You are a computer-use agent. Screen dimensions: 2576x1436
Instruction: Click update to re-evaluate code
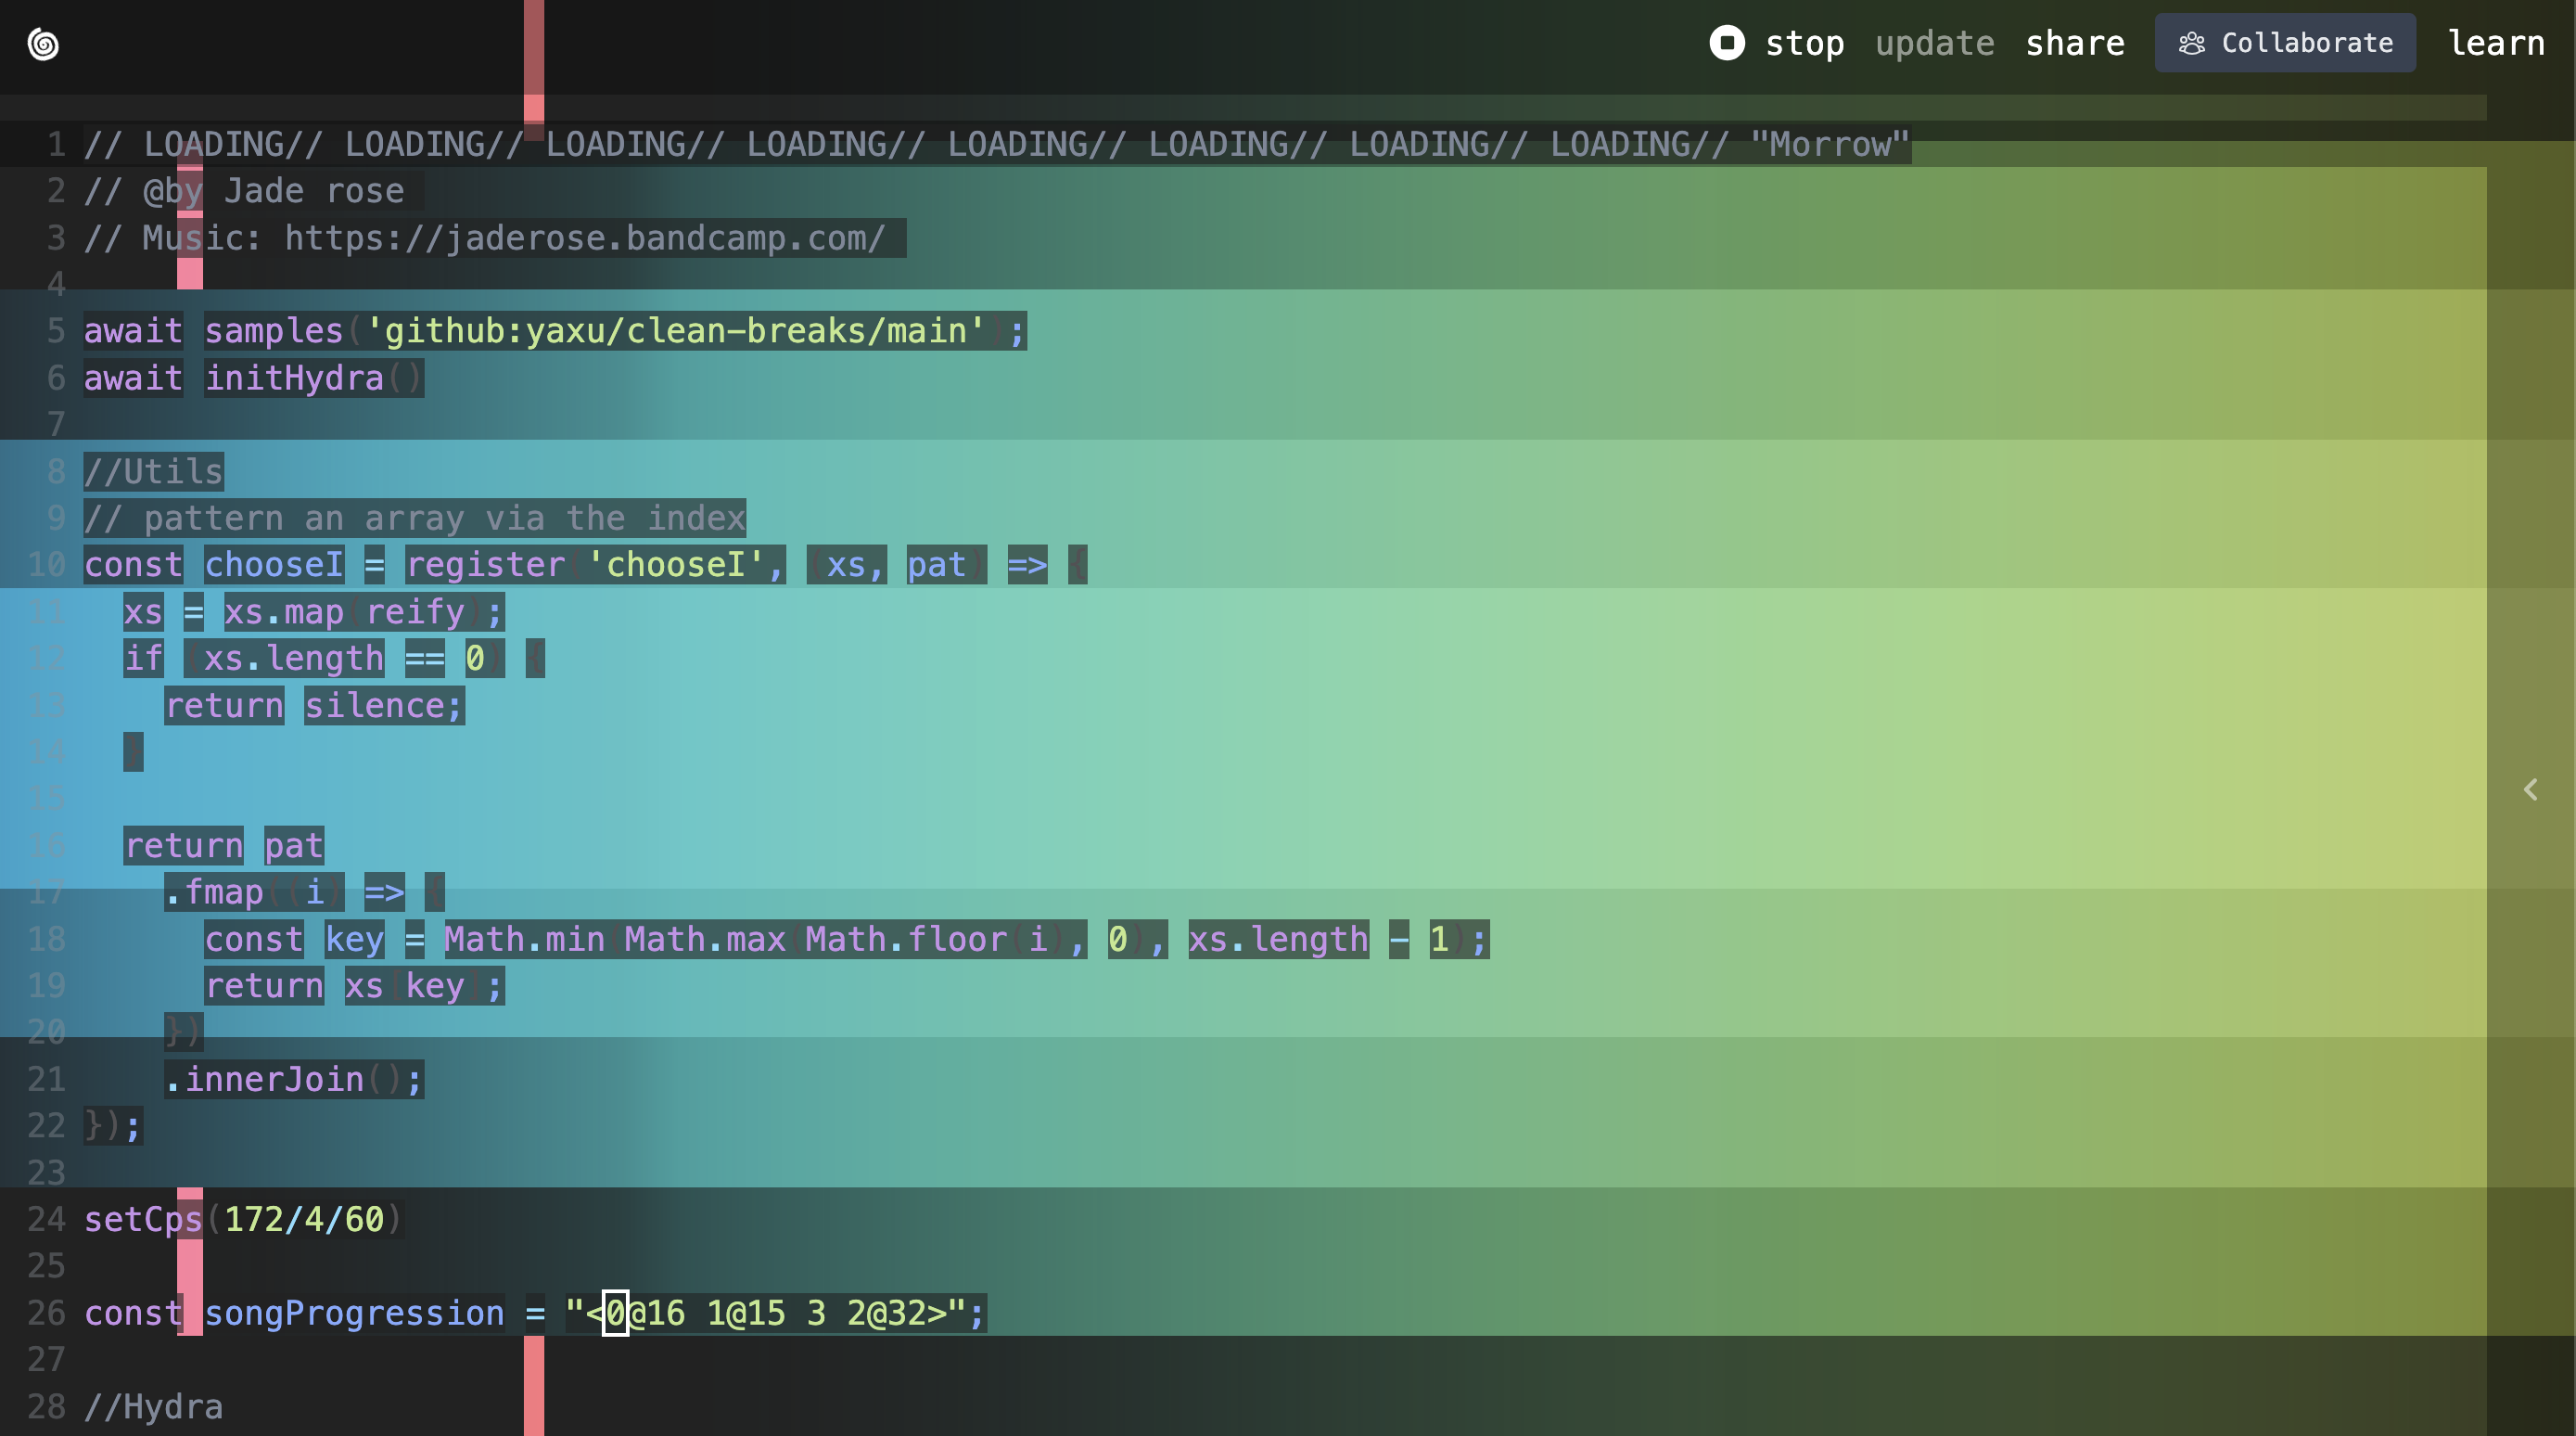[x=1934, y=43]
